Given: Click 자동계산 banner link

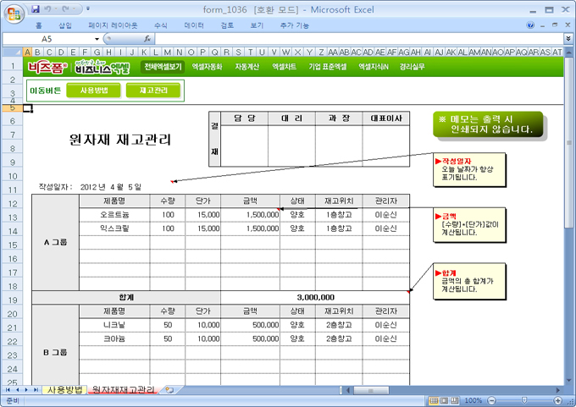Looking at the screenshot, I should 246,67.
